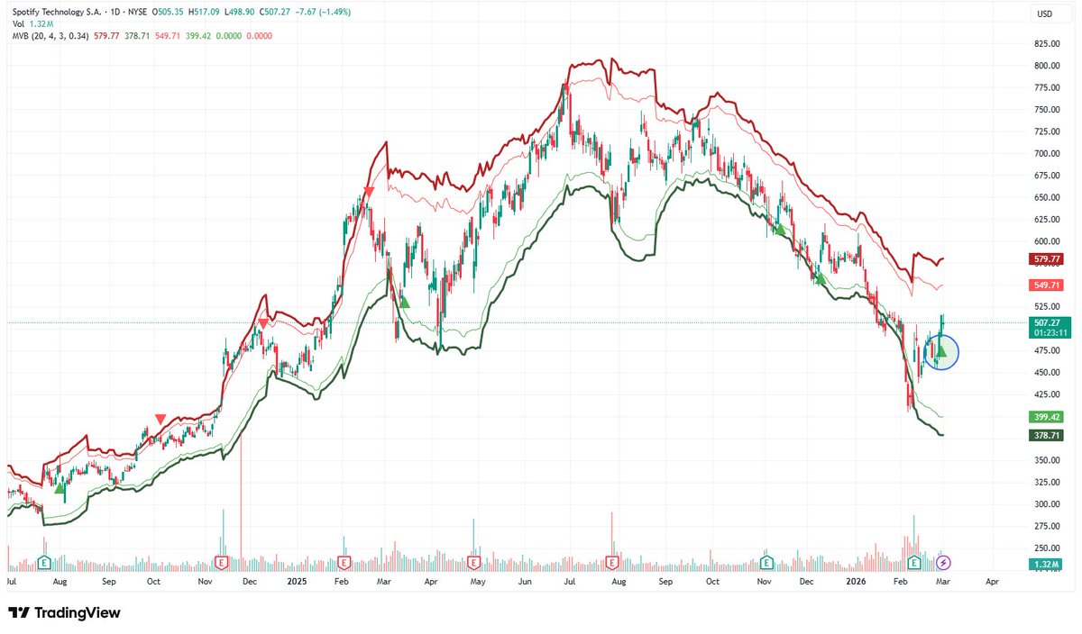Click the 2025 label on time axis

click(298, 583)
